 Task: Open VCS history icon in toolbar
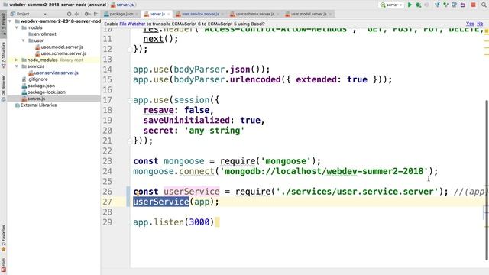coord(455,5)
